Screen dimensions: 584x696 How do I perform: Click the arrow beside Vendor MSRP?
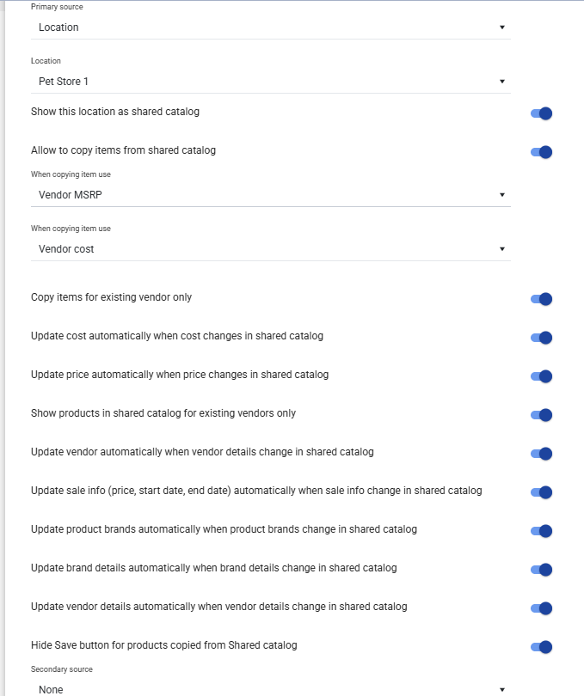[x=502, y=195]
